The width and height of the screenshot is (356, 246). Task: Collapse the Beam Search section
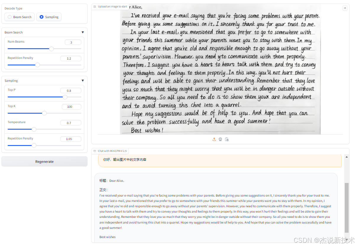(x=82, y=32)
